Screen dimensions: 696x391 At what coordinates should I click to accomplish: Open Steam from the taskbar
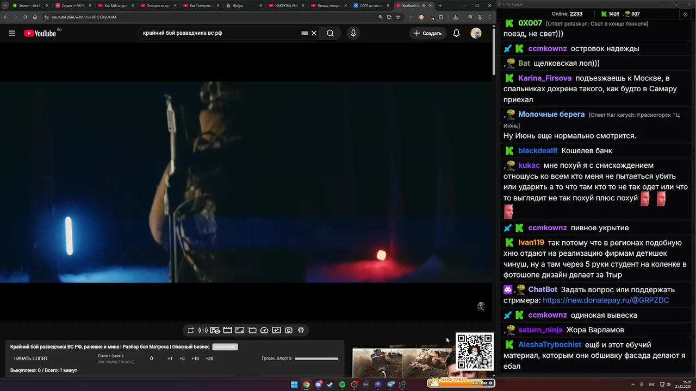(330, 384)
